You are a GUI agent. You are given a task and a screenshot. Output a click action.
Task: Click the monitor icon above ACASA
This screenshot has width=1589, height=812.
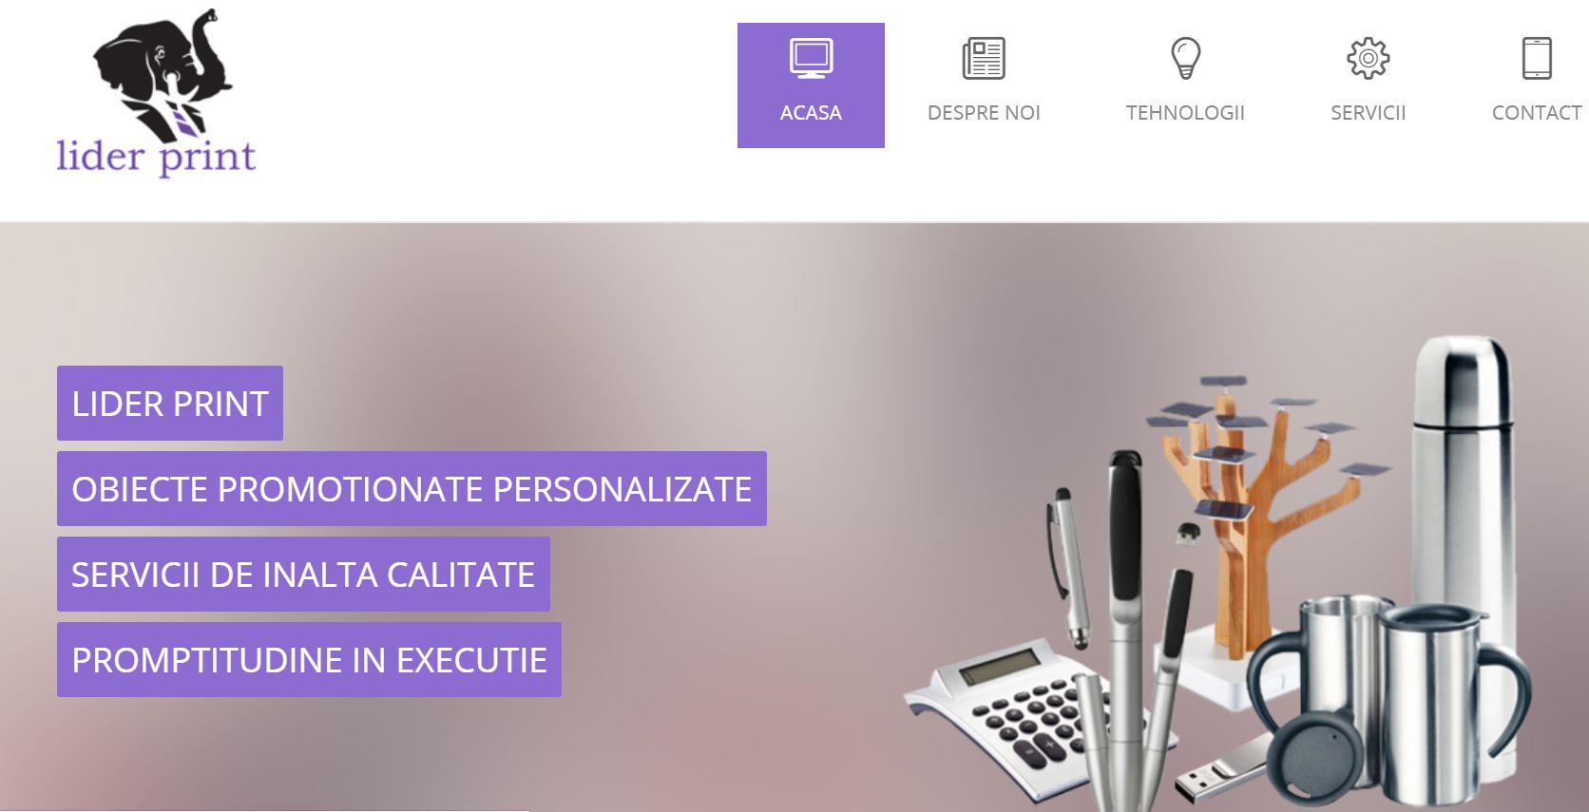[x=811, y=58]
